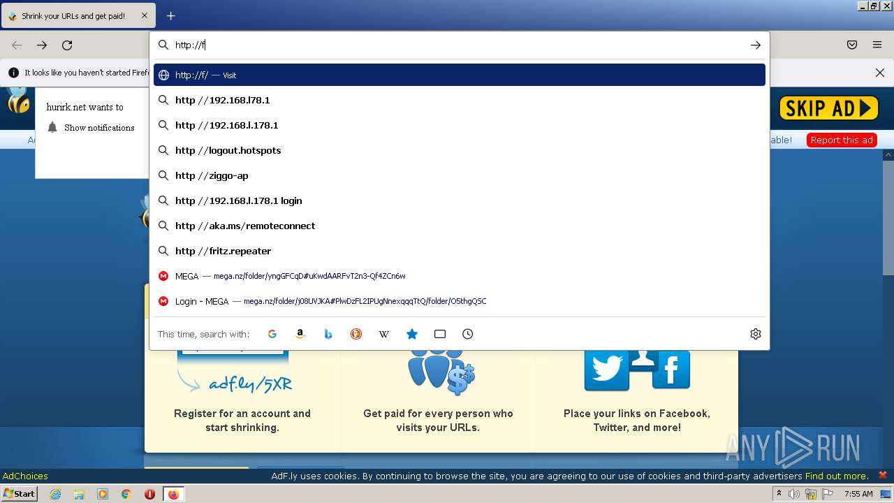
Task: Search this time with Bing
Action: tap(328, 334)
